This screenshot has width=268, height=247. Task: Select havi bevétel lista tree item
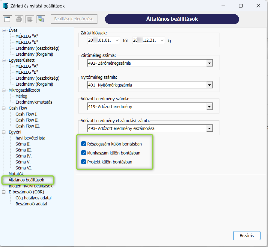click(x=30, y=138)
